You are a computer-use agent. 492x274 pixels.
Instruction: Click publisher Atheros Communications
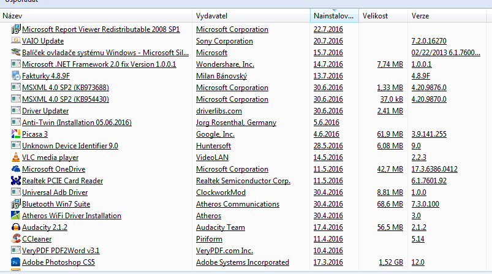point(238,204)
